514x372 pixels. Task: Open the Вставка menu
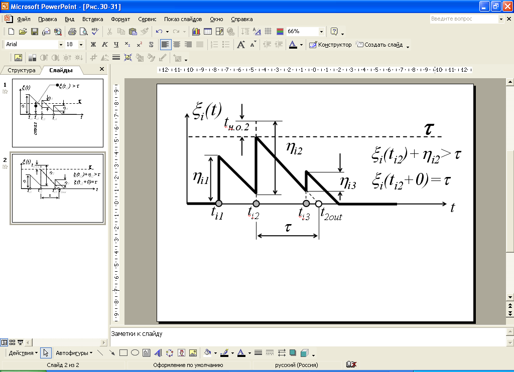(93, 19)
